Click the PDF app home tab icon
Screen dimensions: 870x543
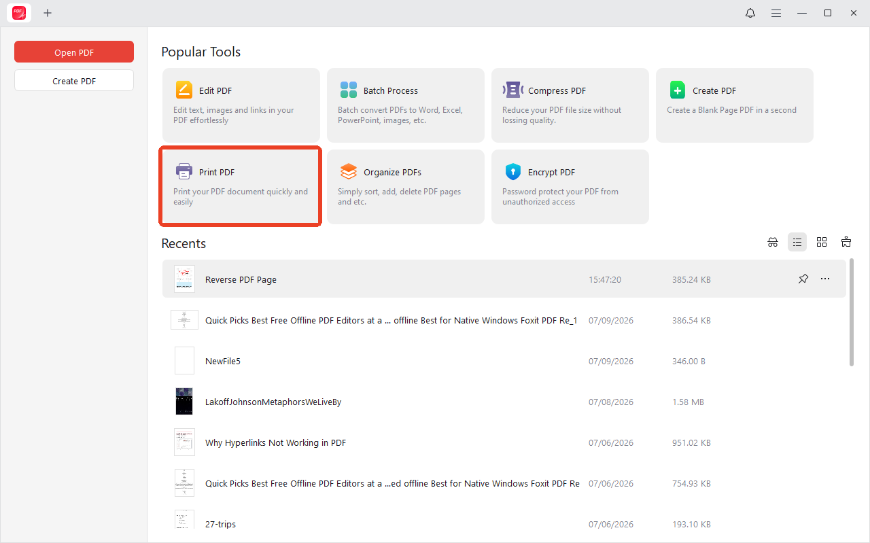tap(19, 13)
